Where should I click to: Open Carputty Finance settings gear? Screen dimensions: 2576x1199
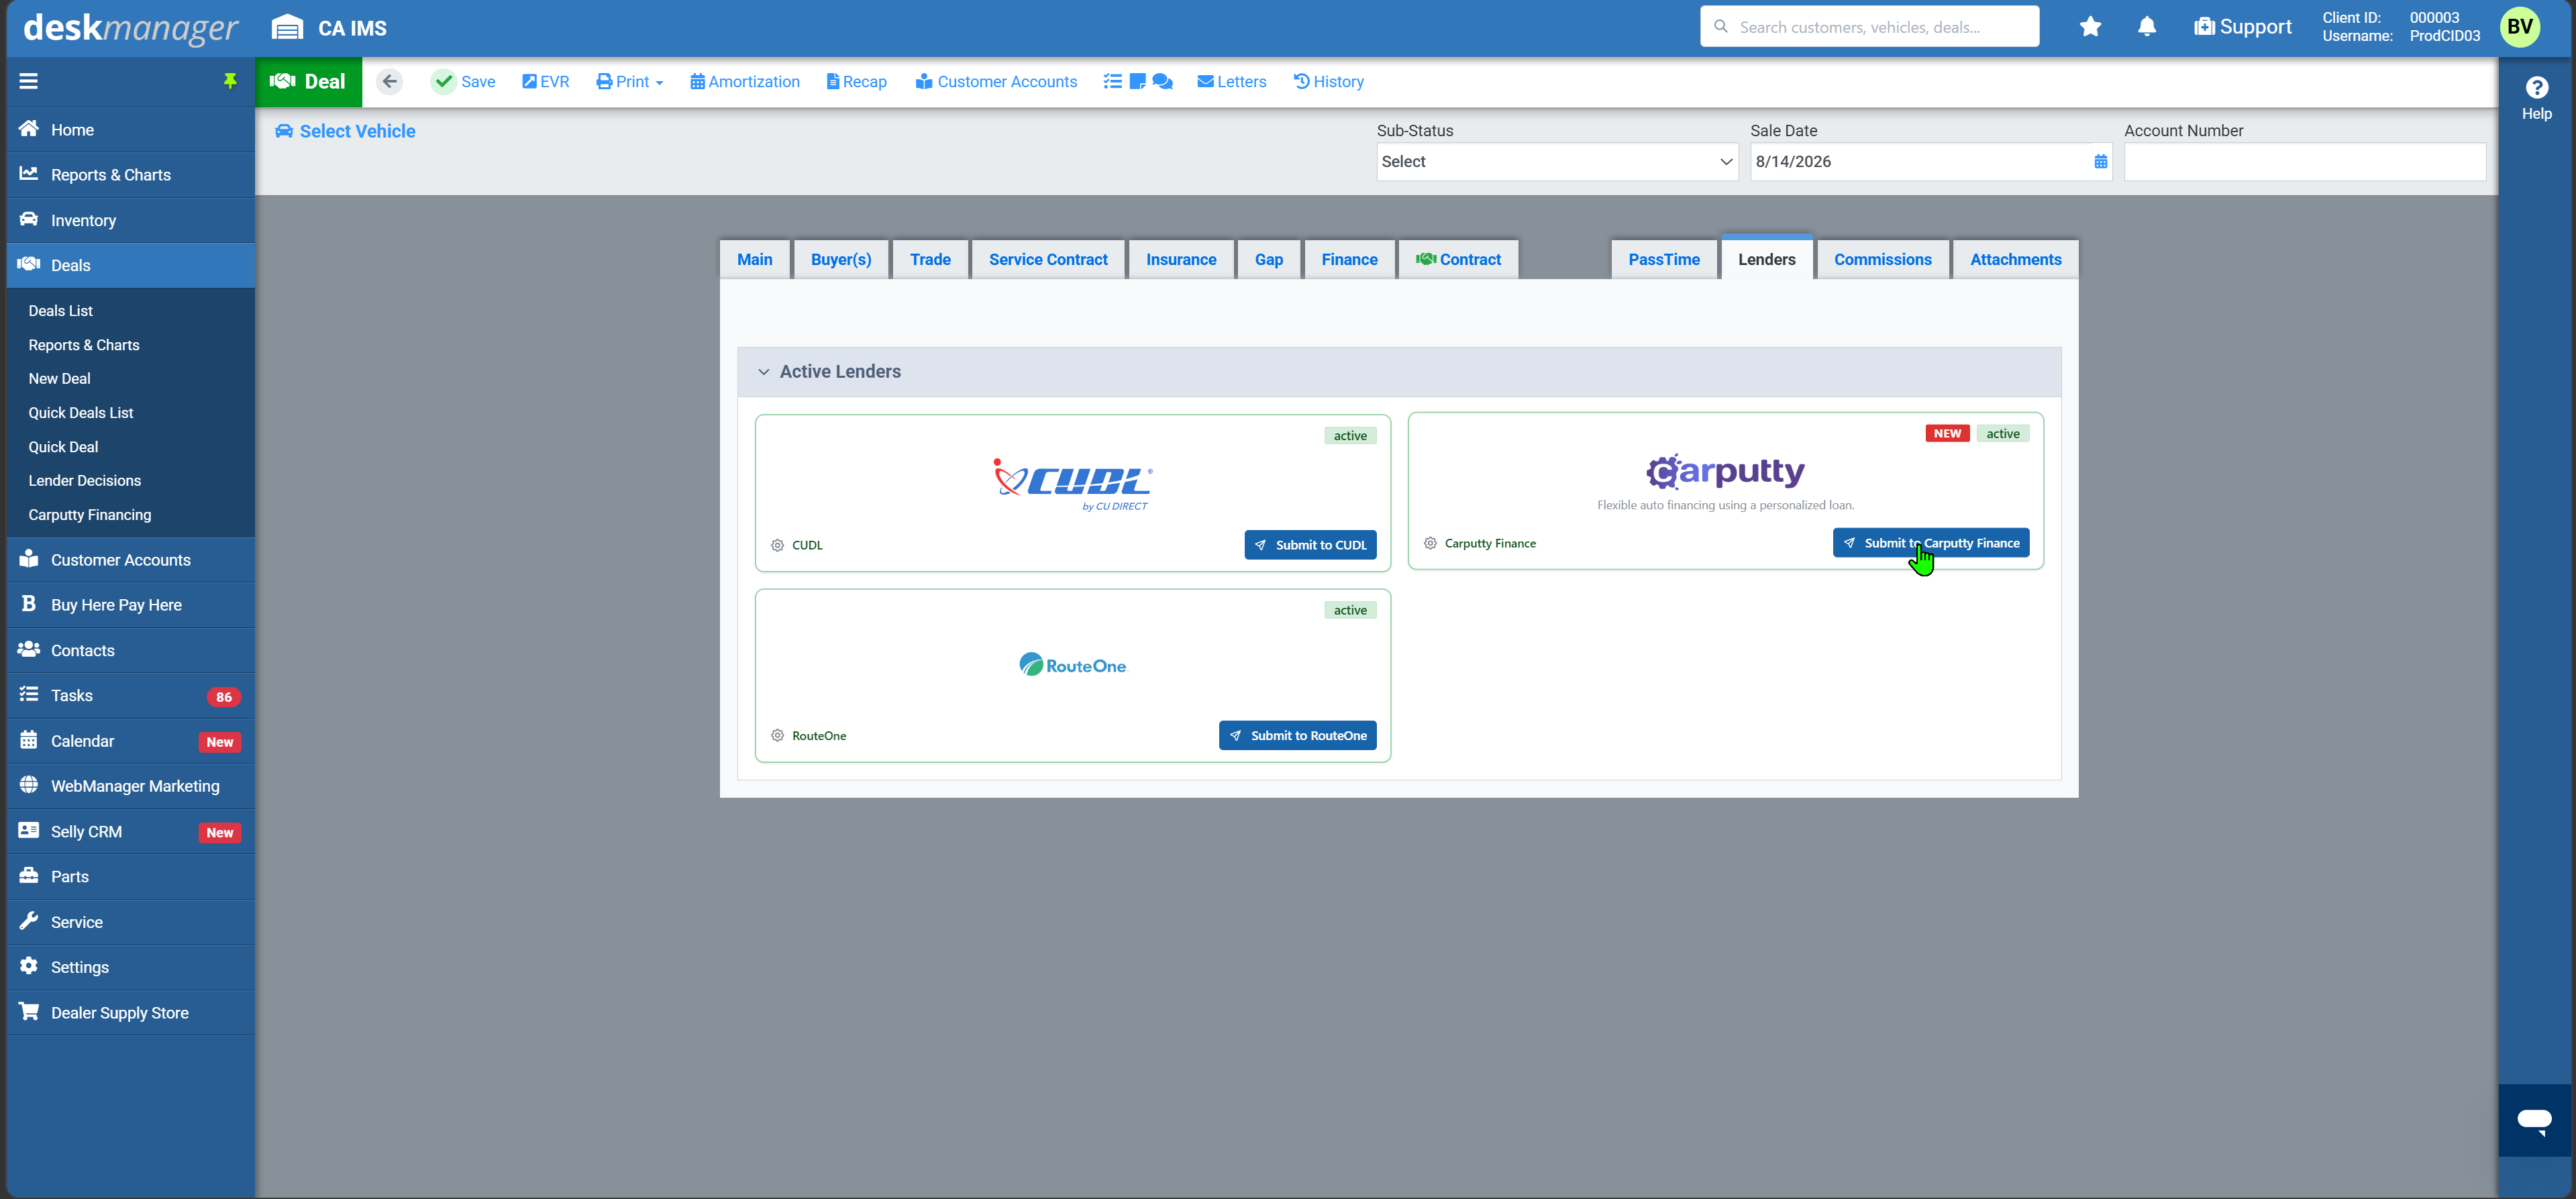point(1430,543)
